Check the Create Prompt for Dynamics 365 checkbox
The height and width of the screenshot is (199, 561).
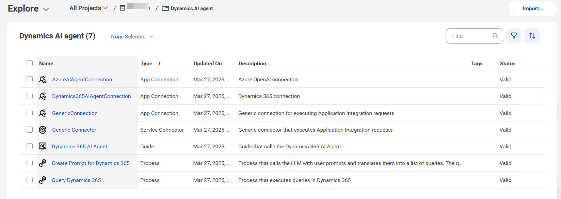(x=30, y=163)
